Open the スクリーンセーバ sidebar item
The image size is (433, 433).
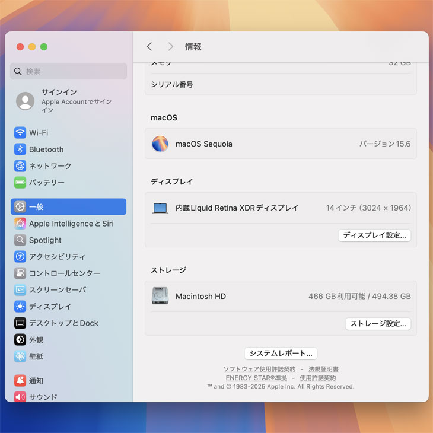click(x=57, y=290)
